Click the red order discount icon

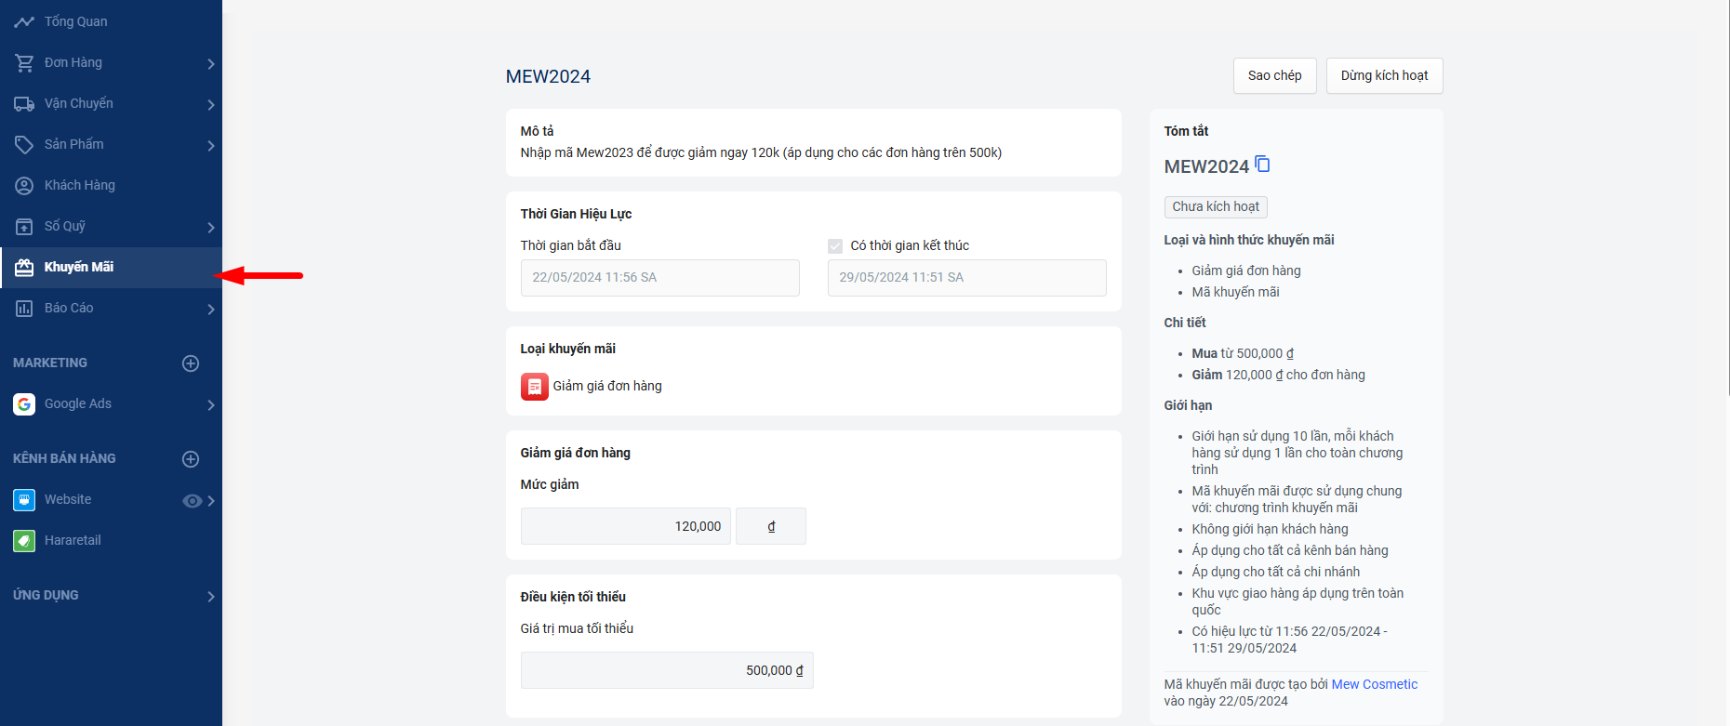(x=535, y=387)
